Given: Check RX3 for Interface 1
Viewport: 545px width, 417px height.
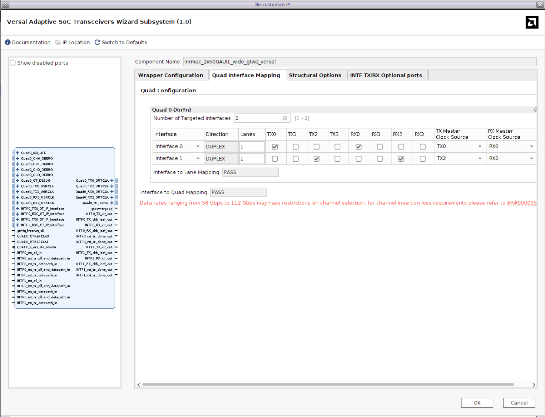Looking at the screenshot, I should click(x=423, y=159).
